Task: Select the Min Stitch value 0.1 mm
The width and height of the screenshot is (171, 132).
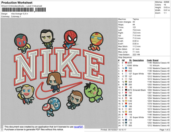Action: click(136, 49)
